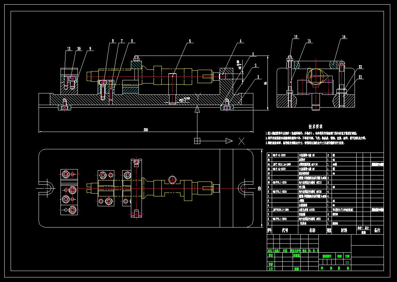Select the part callout number 9
The height and width of the screenshot is (282, 397).
point(90,48)
